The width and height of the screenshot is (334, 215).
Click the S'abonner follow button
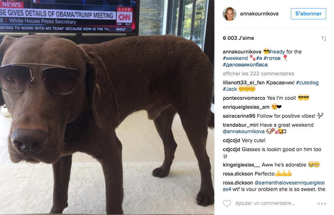coord(309,14)
